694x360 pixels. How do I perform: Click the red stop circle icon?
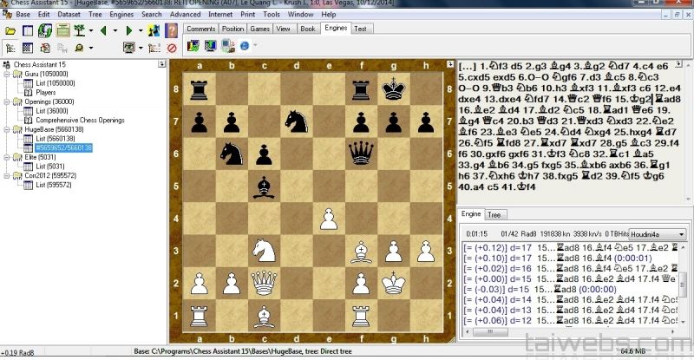(x=172, y=48)
